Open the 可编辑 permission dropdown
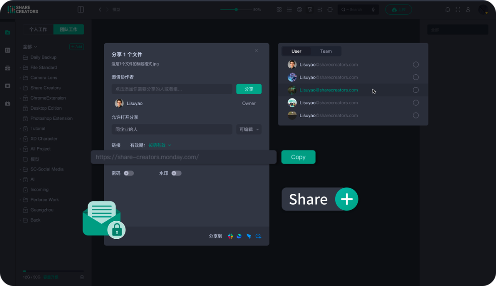The image size is (496, 286). [248, 129]
